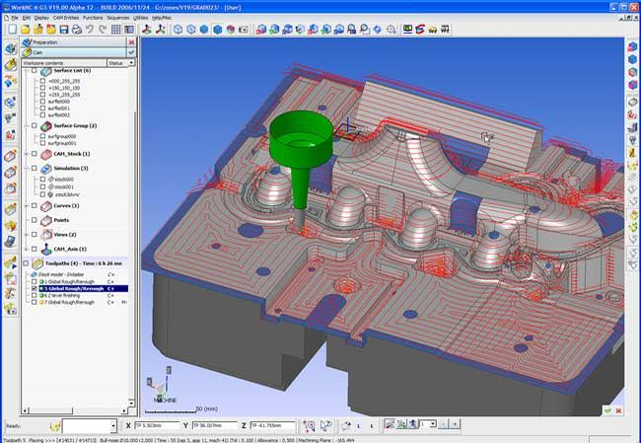Click the monitor display icon in the toolbar

click(407, 30)
